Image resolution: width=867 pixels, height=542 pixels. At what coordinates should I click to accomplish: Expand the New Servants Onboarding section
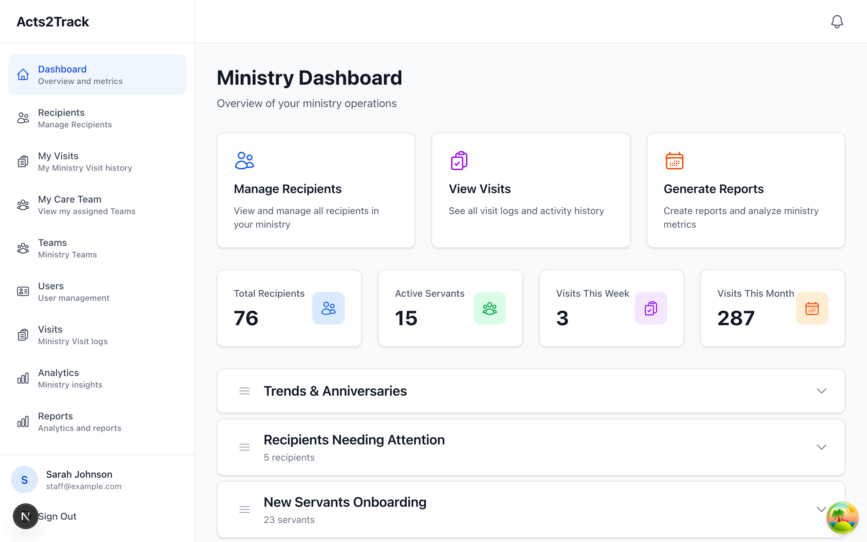click(822, 509)
